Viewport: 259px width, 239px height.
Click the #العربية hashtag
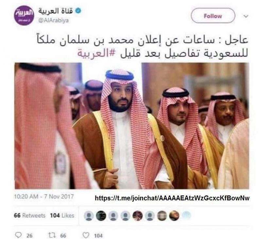point(96,53)
